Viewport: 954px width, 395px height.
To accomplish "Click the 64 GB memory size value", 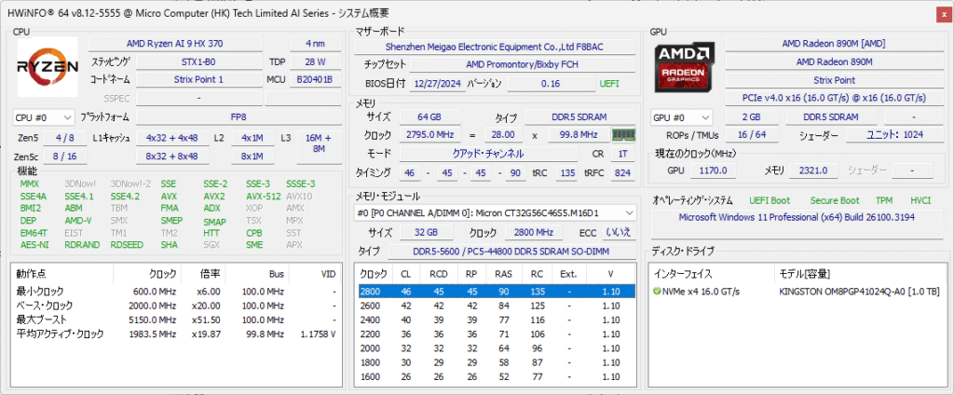I will point(429,116).
